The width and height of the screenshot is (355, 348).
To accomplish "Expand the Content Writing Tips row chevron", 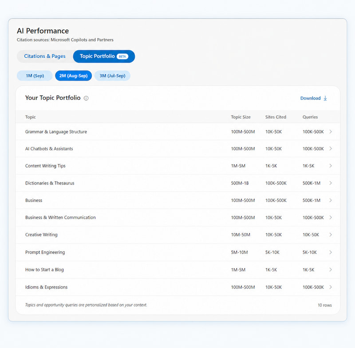I will tap(331, 166).
